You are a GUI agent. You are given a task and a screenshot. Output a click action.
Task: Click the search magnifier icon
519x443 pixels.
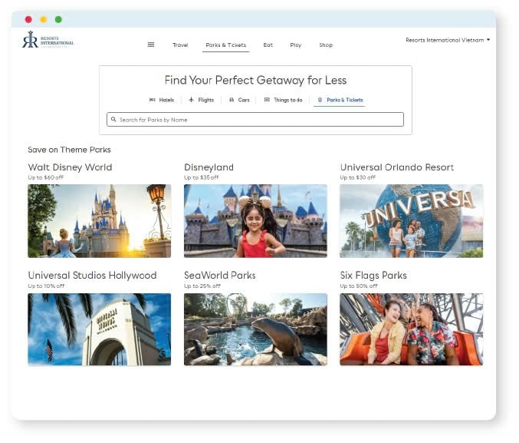(x=113, y=119)
